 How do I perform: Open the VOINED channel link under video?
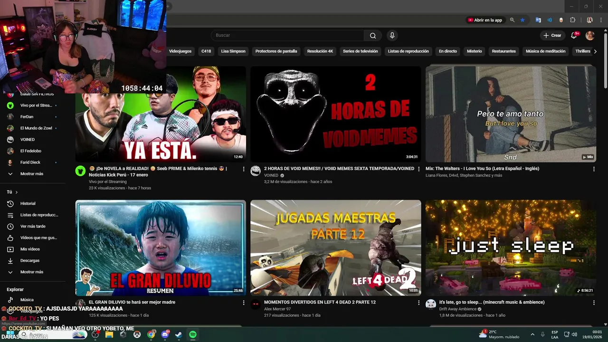click(271, 175)
